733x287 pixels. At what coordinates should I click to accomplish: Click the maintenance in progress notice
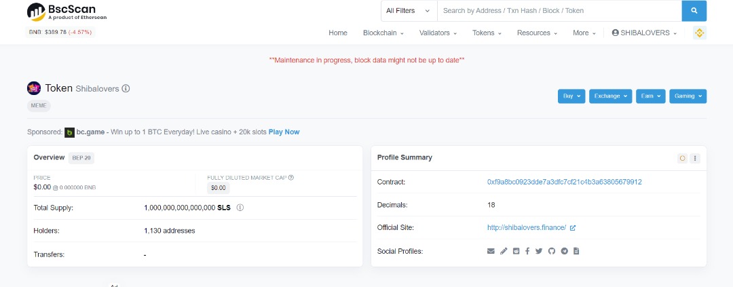366,60
